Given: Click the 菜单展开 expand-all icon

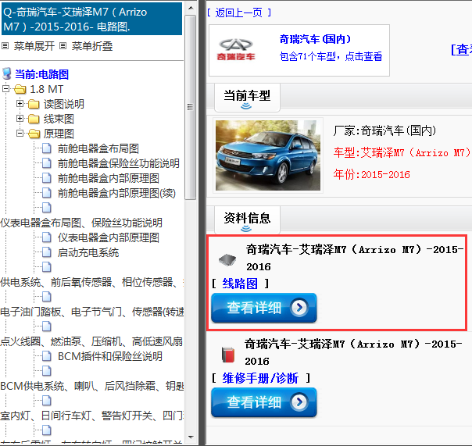Looking at the screenshot, I should click(5, 46).
